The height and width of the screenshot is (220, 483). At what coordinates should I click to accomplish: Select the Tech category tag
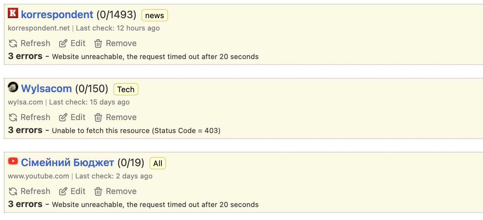tap(126, 89)
